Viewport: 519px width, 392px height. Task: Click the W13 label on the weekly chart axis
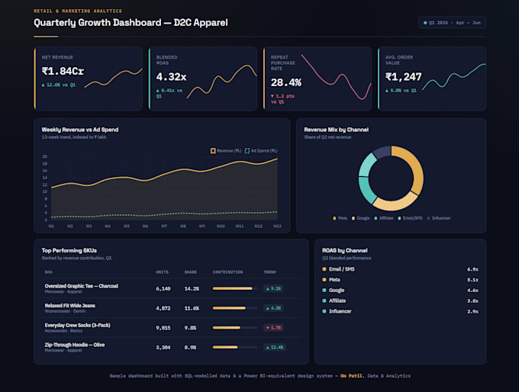(277, 227)
